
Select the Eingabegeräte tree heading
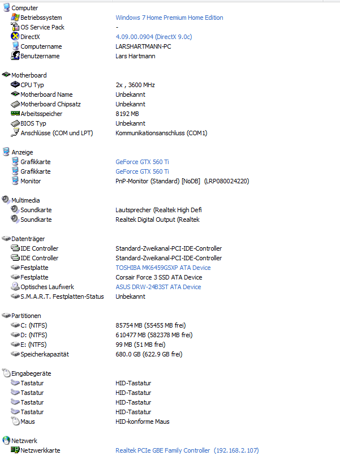coord(31,373)
